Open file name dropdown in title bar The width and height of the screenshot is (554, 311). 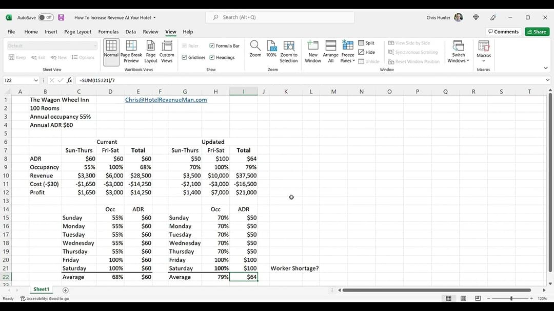click(x=154, y=17)
